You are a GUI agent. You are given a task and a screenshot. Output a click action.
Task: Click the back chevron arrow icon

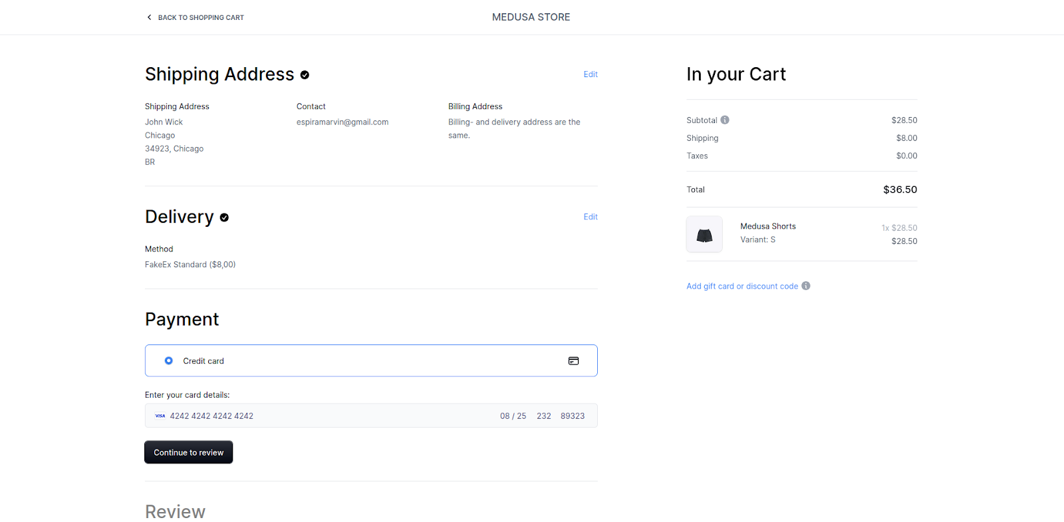149,17
